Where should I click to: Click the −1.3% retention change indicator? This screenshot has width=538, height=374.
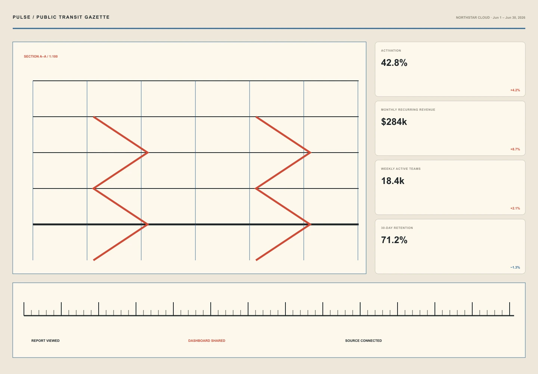515,267
